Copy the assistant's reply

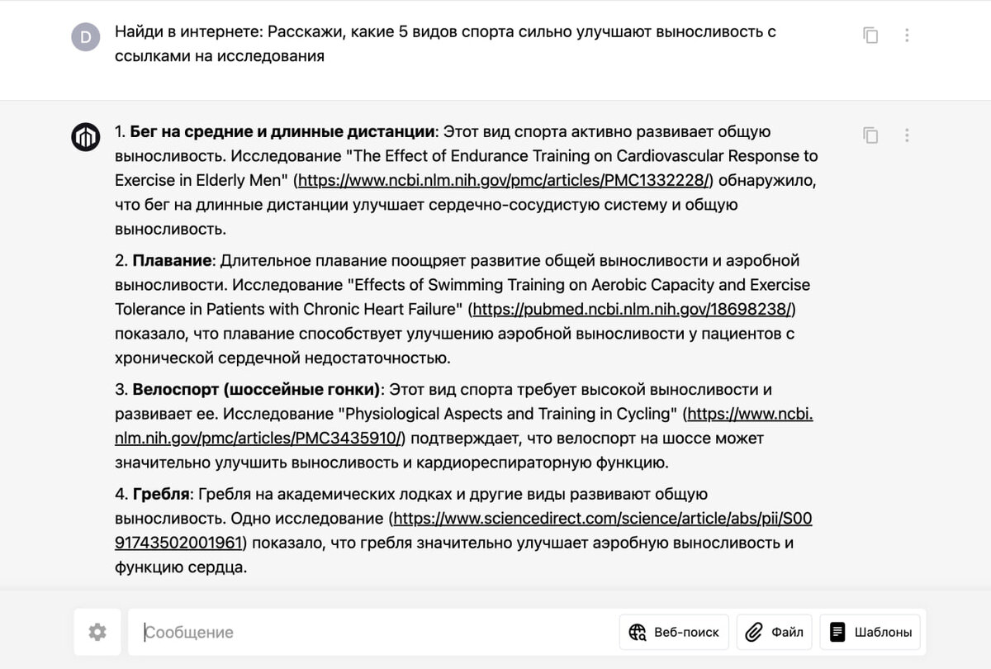(x=870, y=135)
